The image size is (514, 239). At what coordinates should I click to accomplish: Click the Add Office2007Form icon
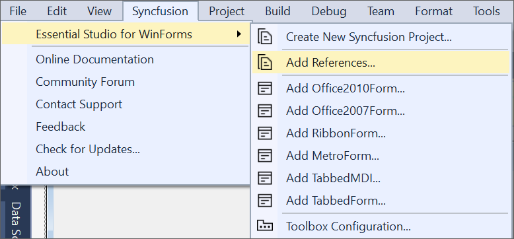click(264, 111)
